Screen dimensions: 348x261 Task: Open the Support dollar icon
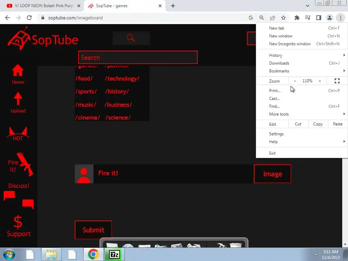tap(19, 226)
